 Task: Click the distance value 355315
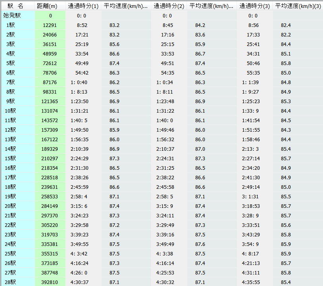pos(50,254)
